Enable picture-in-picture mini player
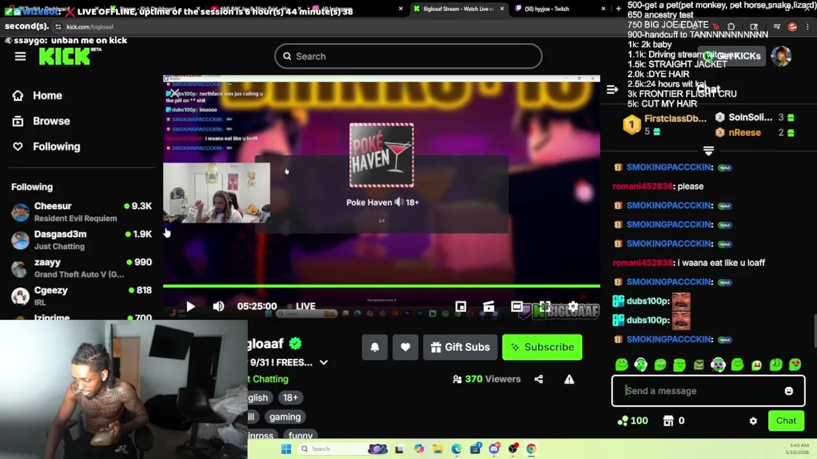817x459 pixels. [x=461, y=307]
